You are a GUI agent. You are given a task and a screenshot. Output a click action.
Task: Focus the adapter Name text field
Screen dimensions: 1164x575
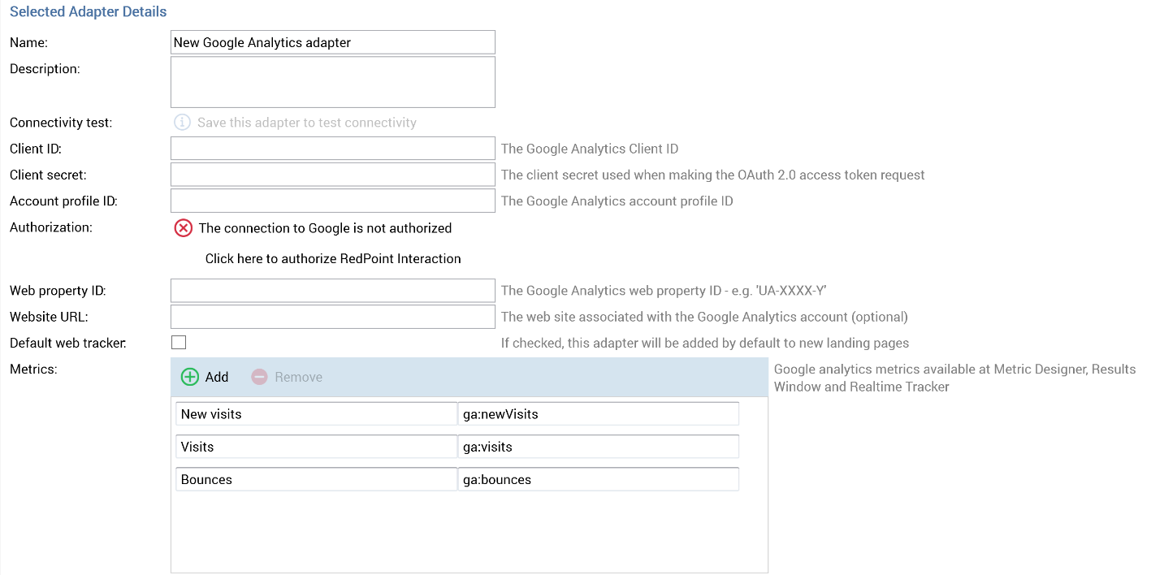tap(332, 42)
